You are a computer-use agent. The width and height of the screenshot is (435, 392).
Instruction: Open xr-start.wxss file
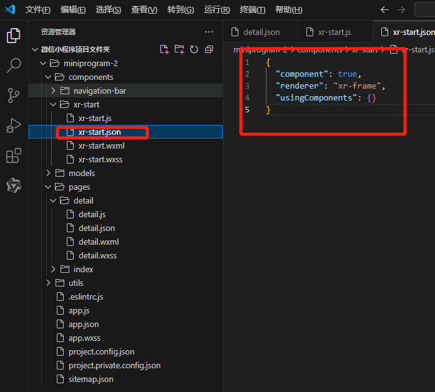(x=125, y=160)
